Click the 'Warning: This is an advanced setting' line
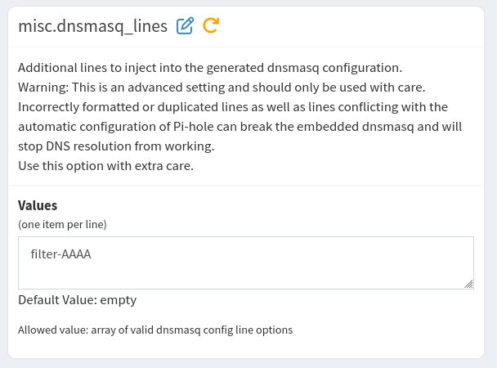Viewport: 497px width, 368px height. click(x=222, y=88)
